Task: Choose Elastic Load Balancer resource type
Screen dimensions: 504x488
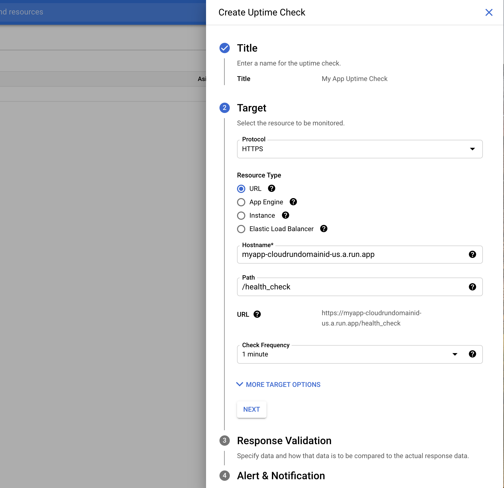Action: pos(241,229)
